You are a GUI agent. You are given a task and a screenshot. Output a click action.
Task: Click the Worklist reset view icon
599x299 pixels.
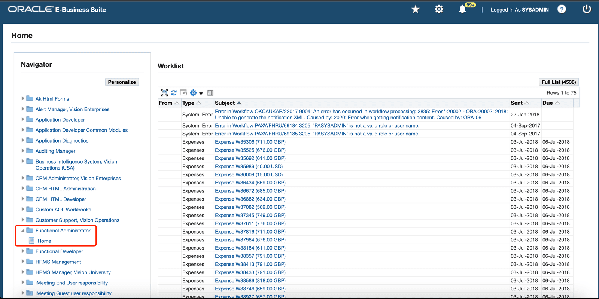[x=183, y=93]
